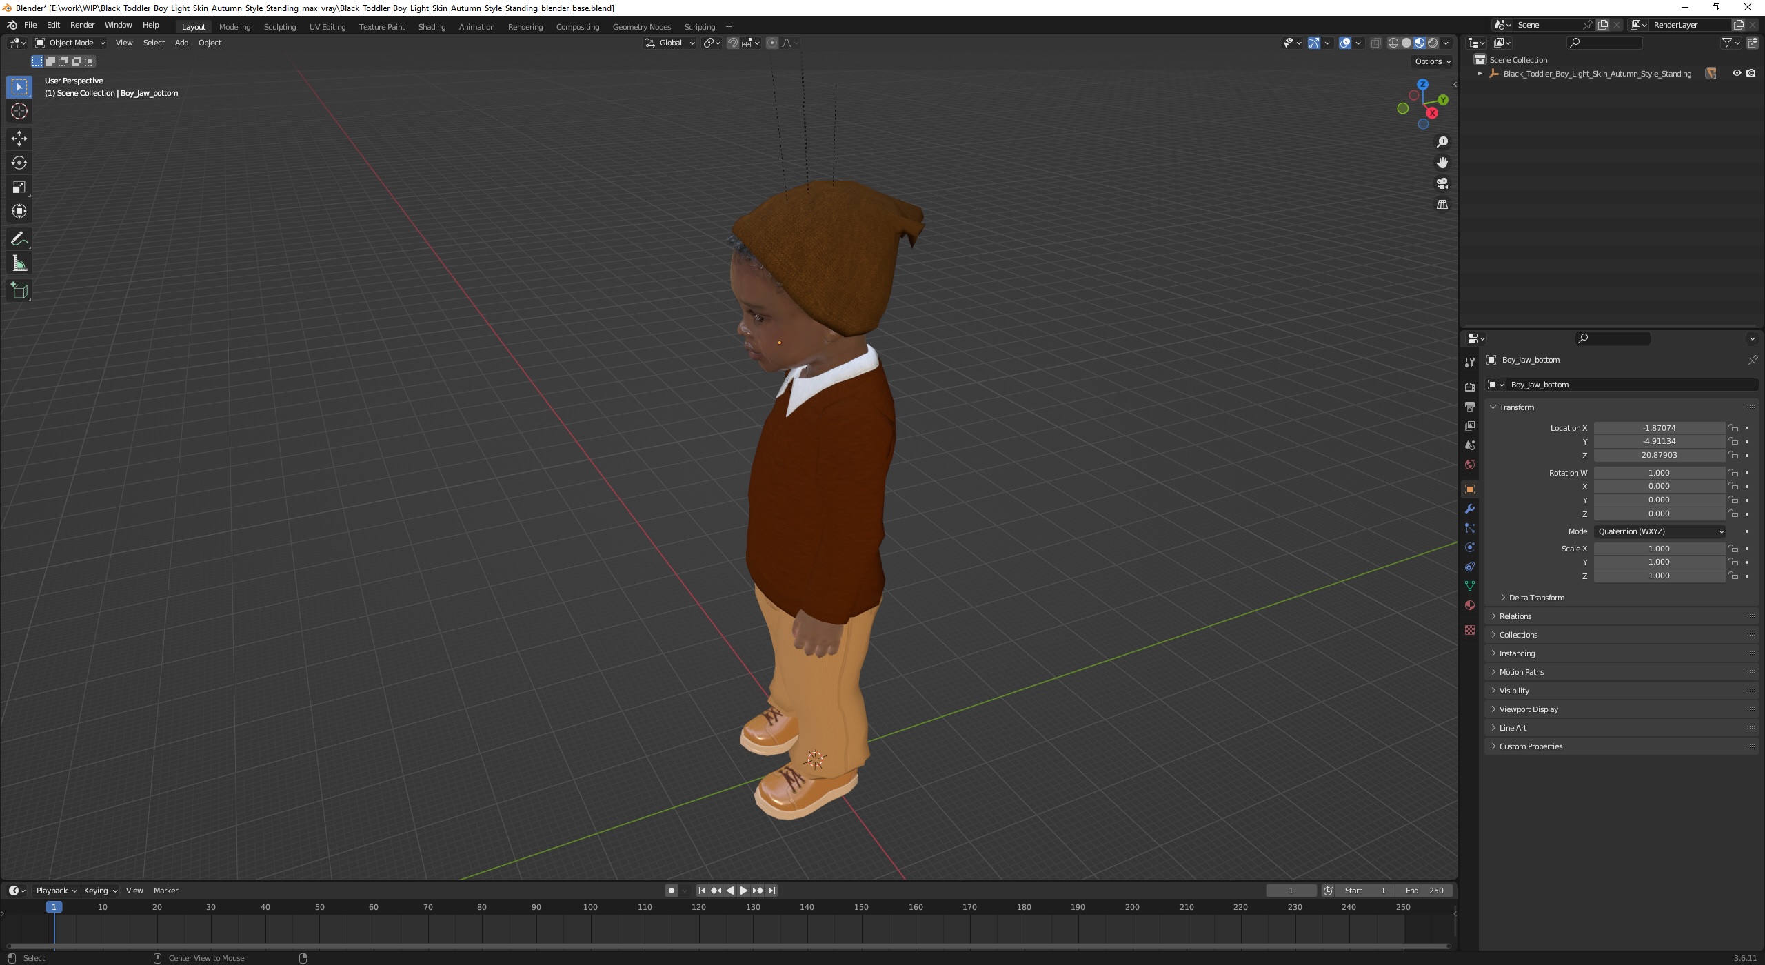1765x965 pixels.
Task: Select the Annotate pencil tool
Action: point(19,239)
